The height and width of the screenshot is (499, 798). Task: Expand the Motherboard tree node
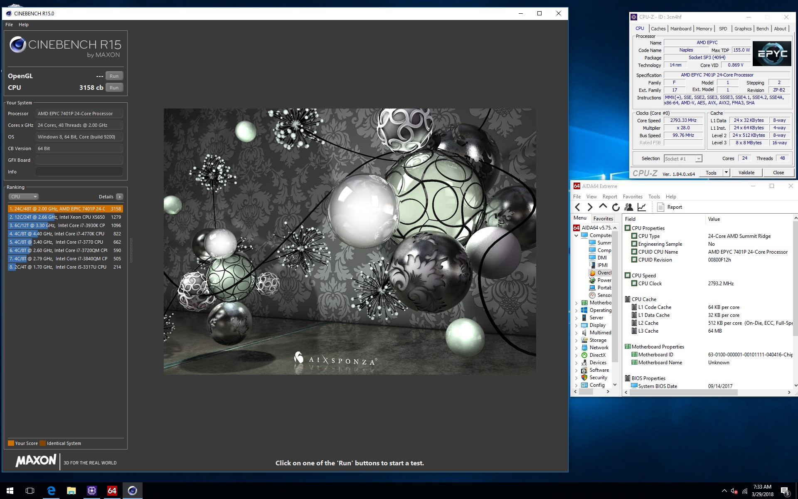pos(576,303)
